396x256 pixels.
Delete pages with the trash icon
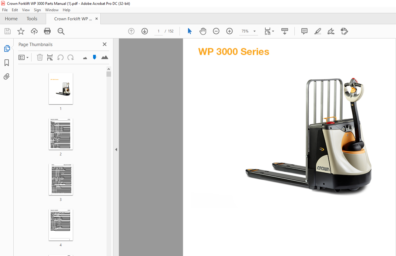40,57
